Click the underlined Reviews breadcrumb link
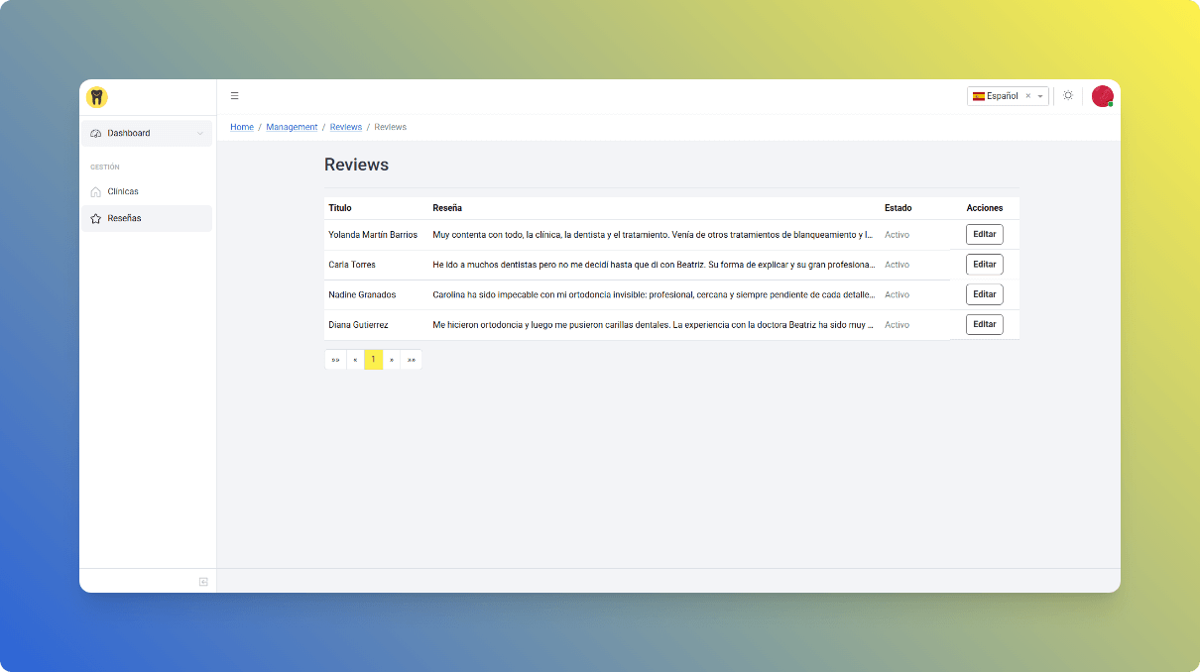Image resolution: width=1200 pixels, height=672 pixels. tap(346, 127)
